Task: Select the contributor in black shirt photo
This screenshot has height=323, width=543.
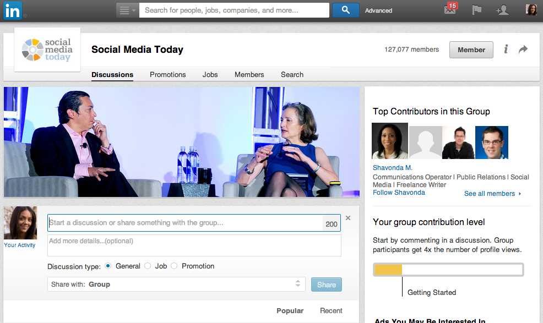Action: [x=459, y=143]
